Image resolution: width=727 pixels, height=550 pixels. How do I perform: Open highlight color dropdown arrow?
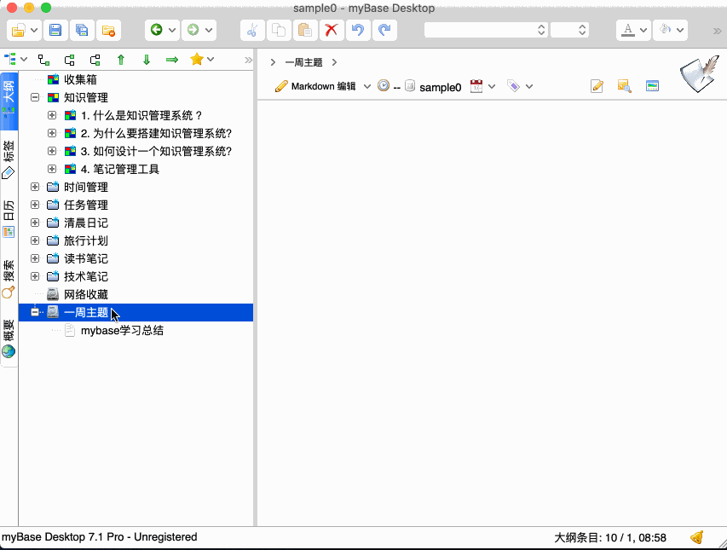click(x=680, y=30)
